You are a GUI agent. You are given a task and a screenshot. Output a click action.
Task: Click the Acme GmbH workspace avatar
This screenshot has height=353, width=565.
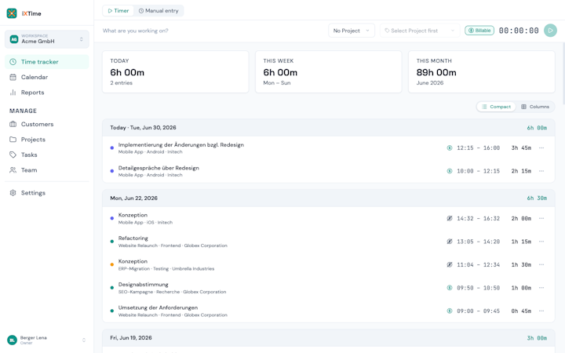14,39
